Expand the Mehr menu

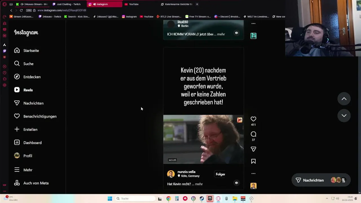[x=23, y=170]
